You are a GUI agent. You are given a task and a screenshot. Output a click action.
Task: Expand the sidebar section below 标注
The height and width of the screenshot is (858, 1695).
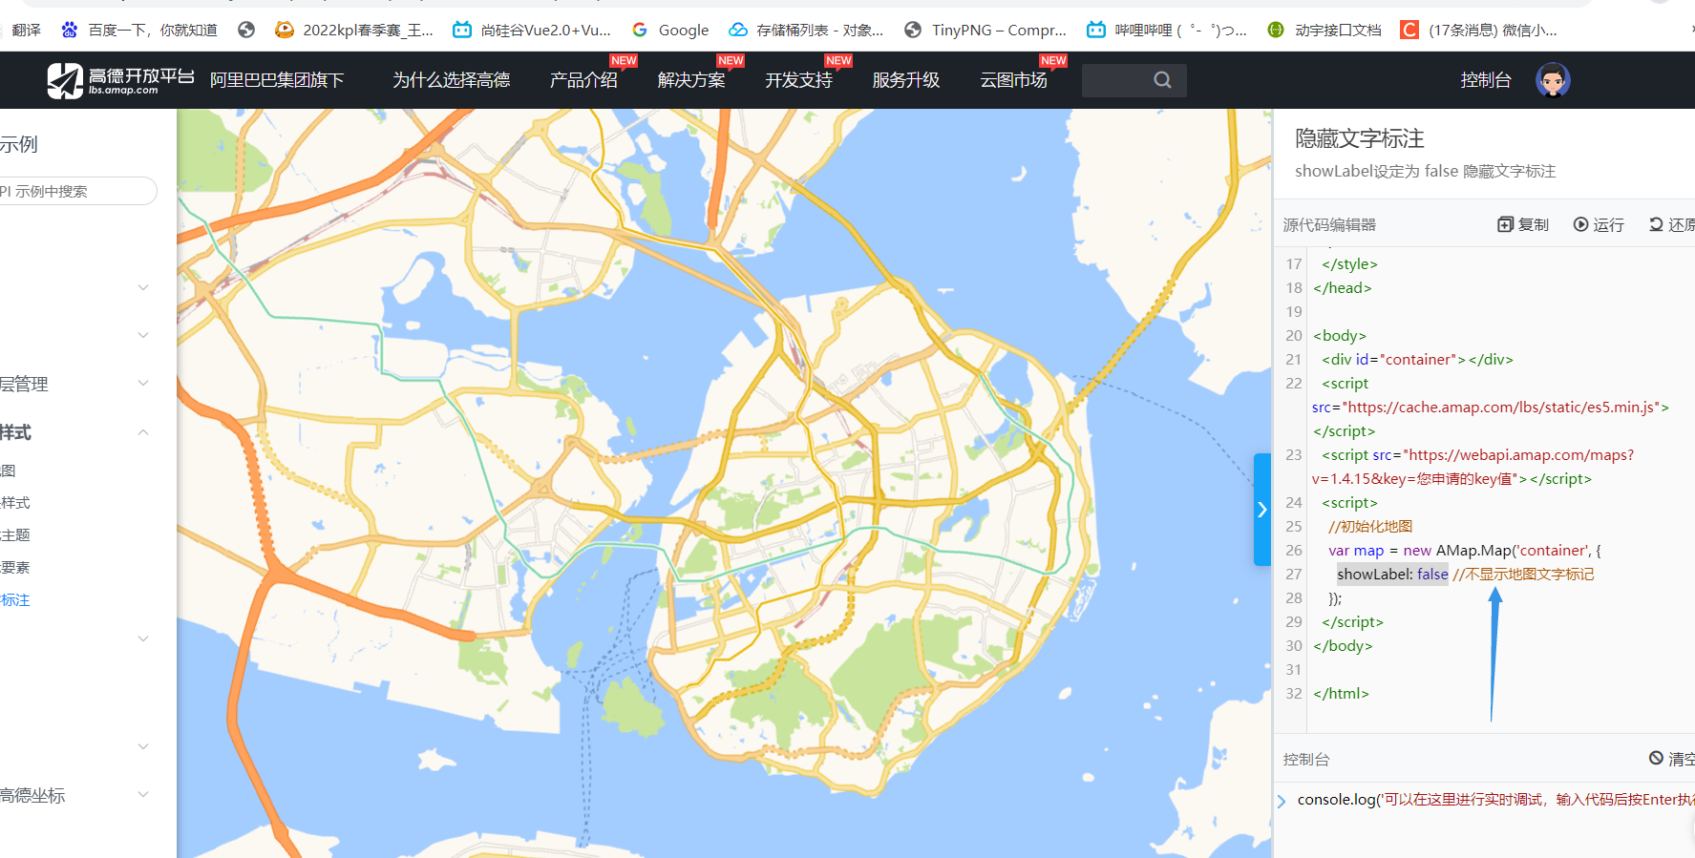143,638
